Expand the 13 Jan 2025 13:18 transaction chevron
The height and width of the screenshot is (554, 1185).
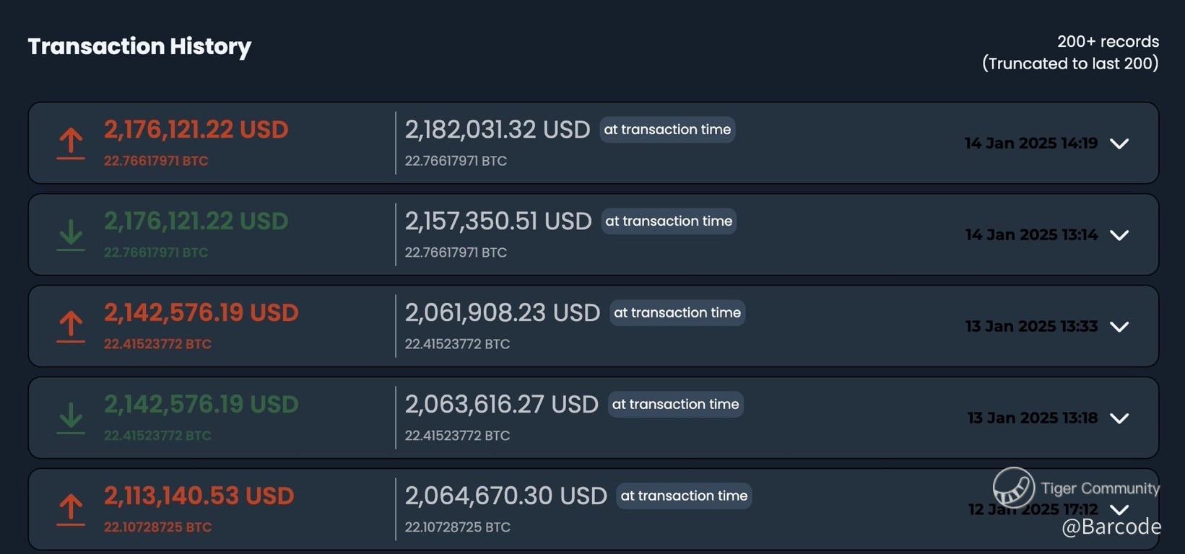(1119, 418)
